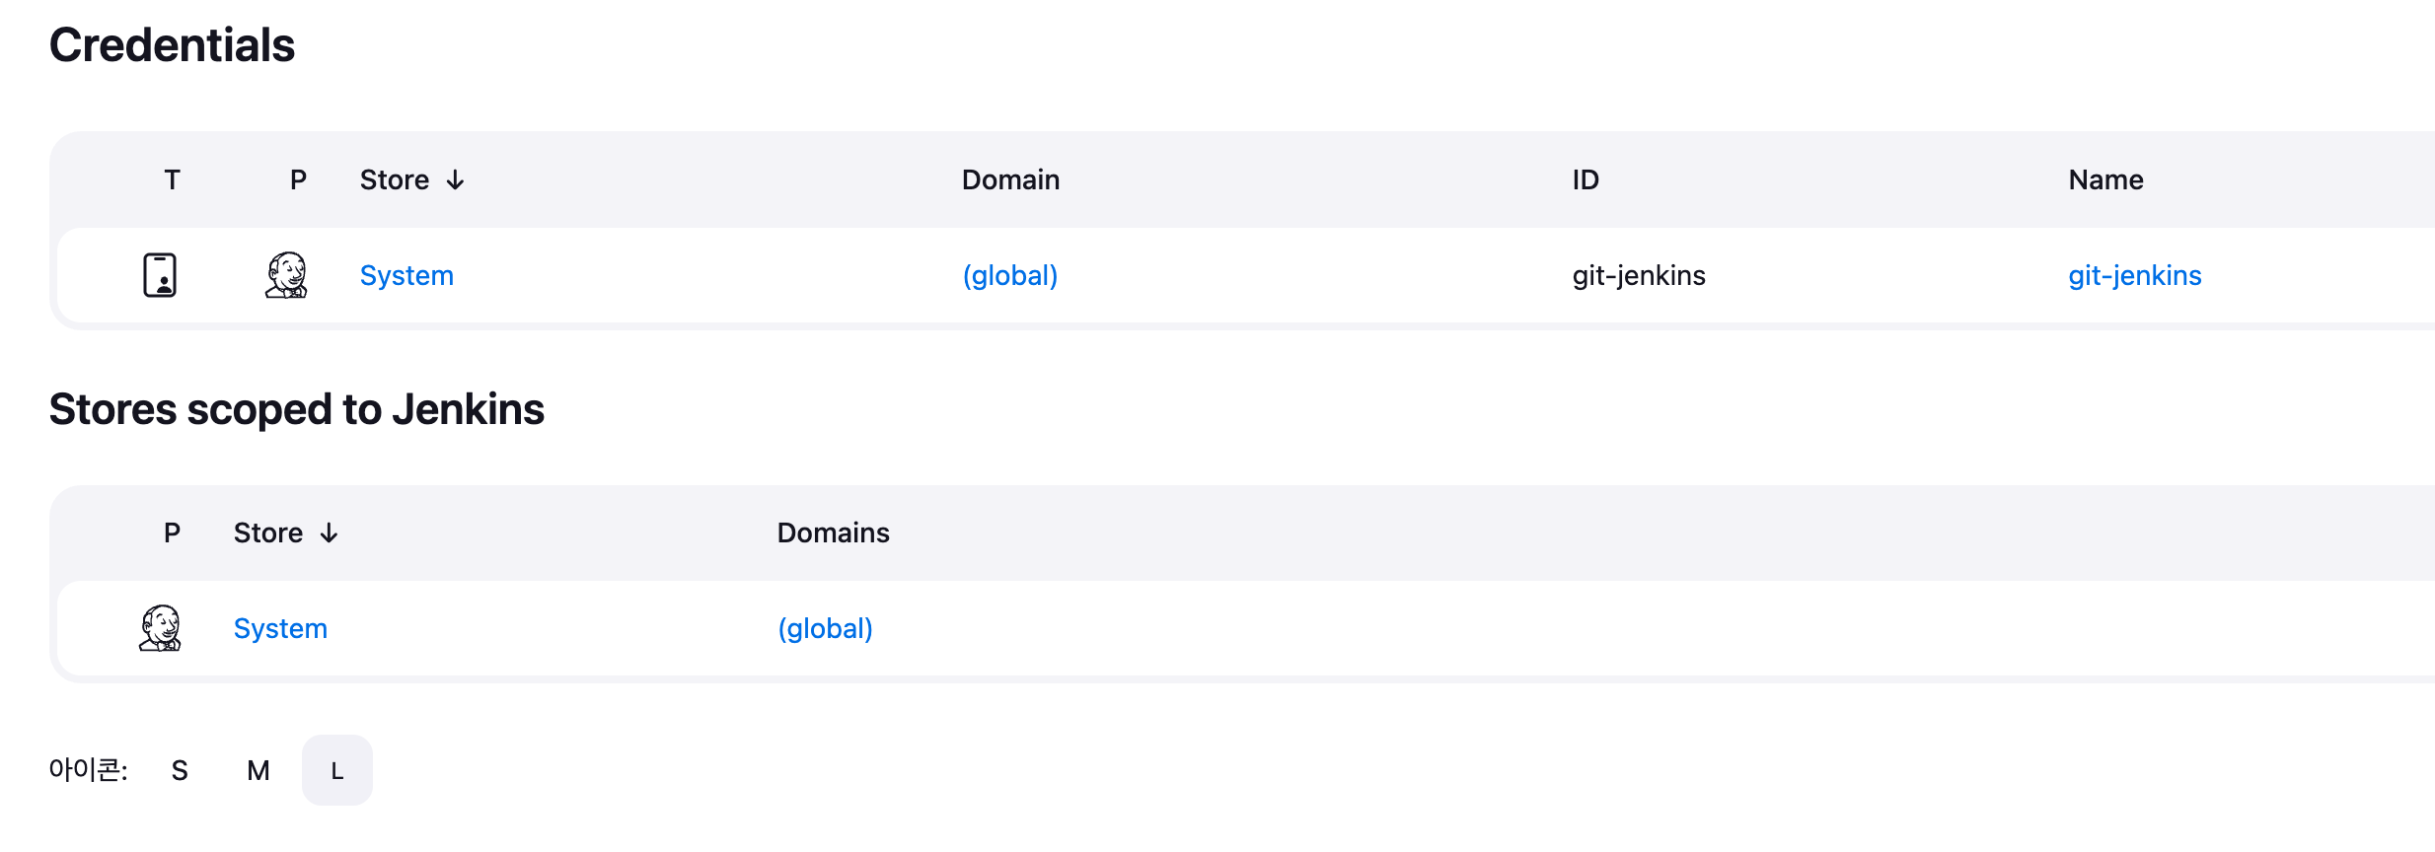Sort Credentials by Domain column header
The width and height of the screenshot is (2435, 852).
pyautogui.click(x=1010, y=179)
